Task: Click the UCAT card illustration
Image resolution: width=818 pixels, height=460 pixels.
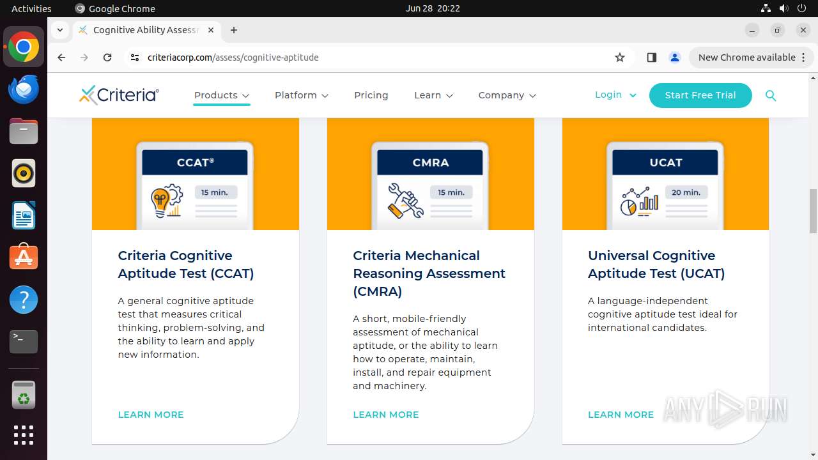Action: [x=665, y=174]
